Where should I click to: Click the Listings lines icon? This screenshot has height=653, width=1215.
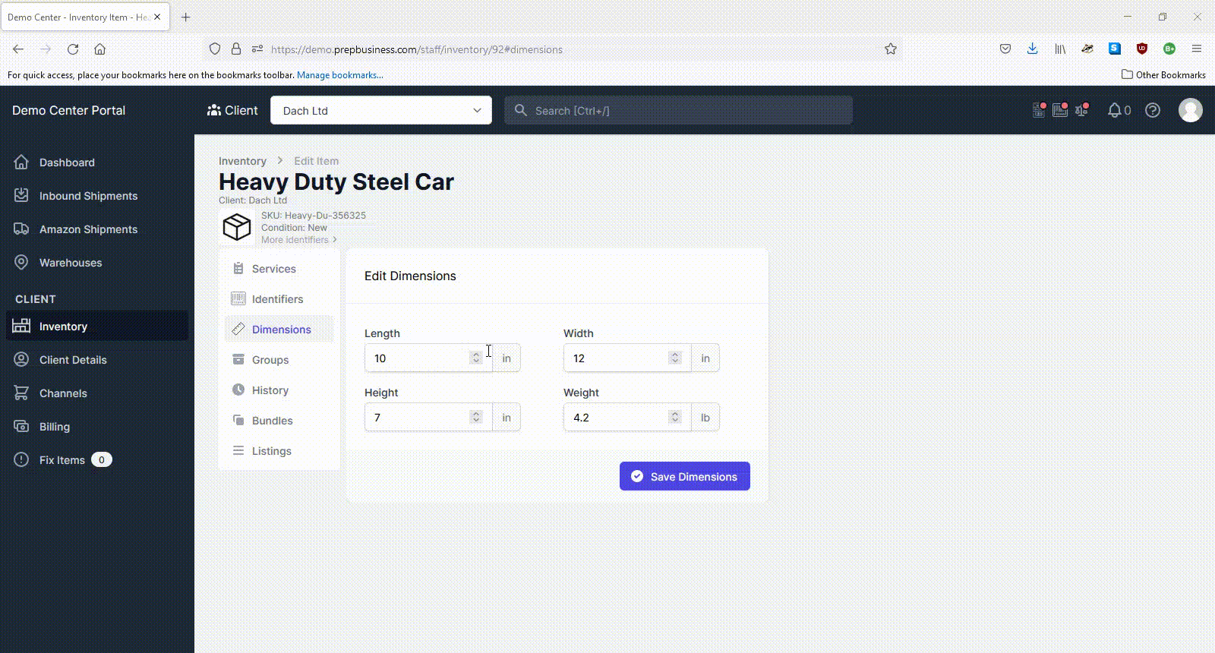tap(238, 450)
